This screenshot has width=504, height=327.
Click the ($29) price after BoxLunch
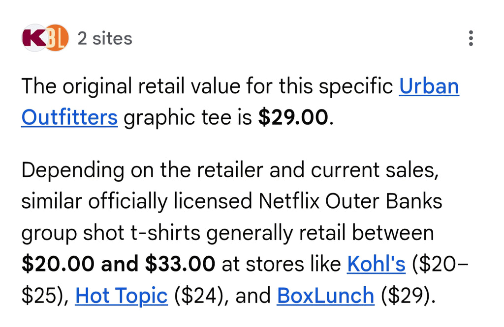(408, 295)
